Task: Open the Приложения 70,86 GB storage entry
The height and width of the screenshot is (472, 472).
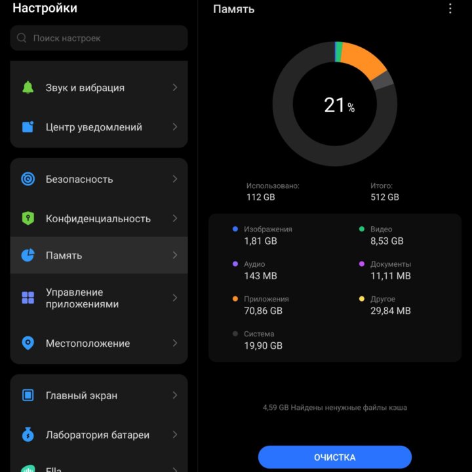Action: click(x=263, y=305)
